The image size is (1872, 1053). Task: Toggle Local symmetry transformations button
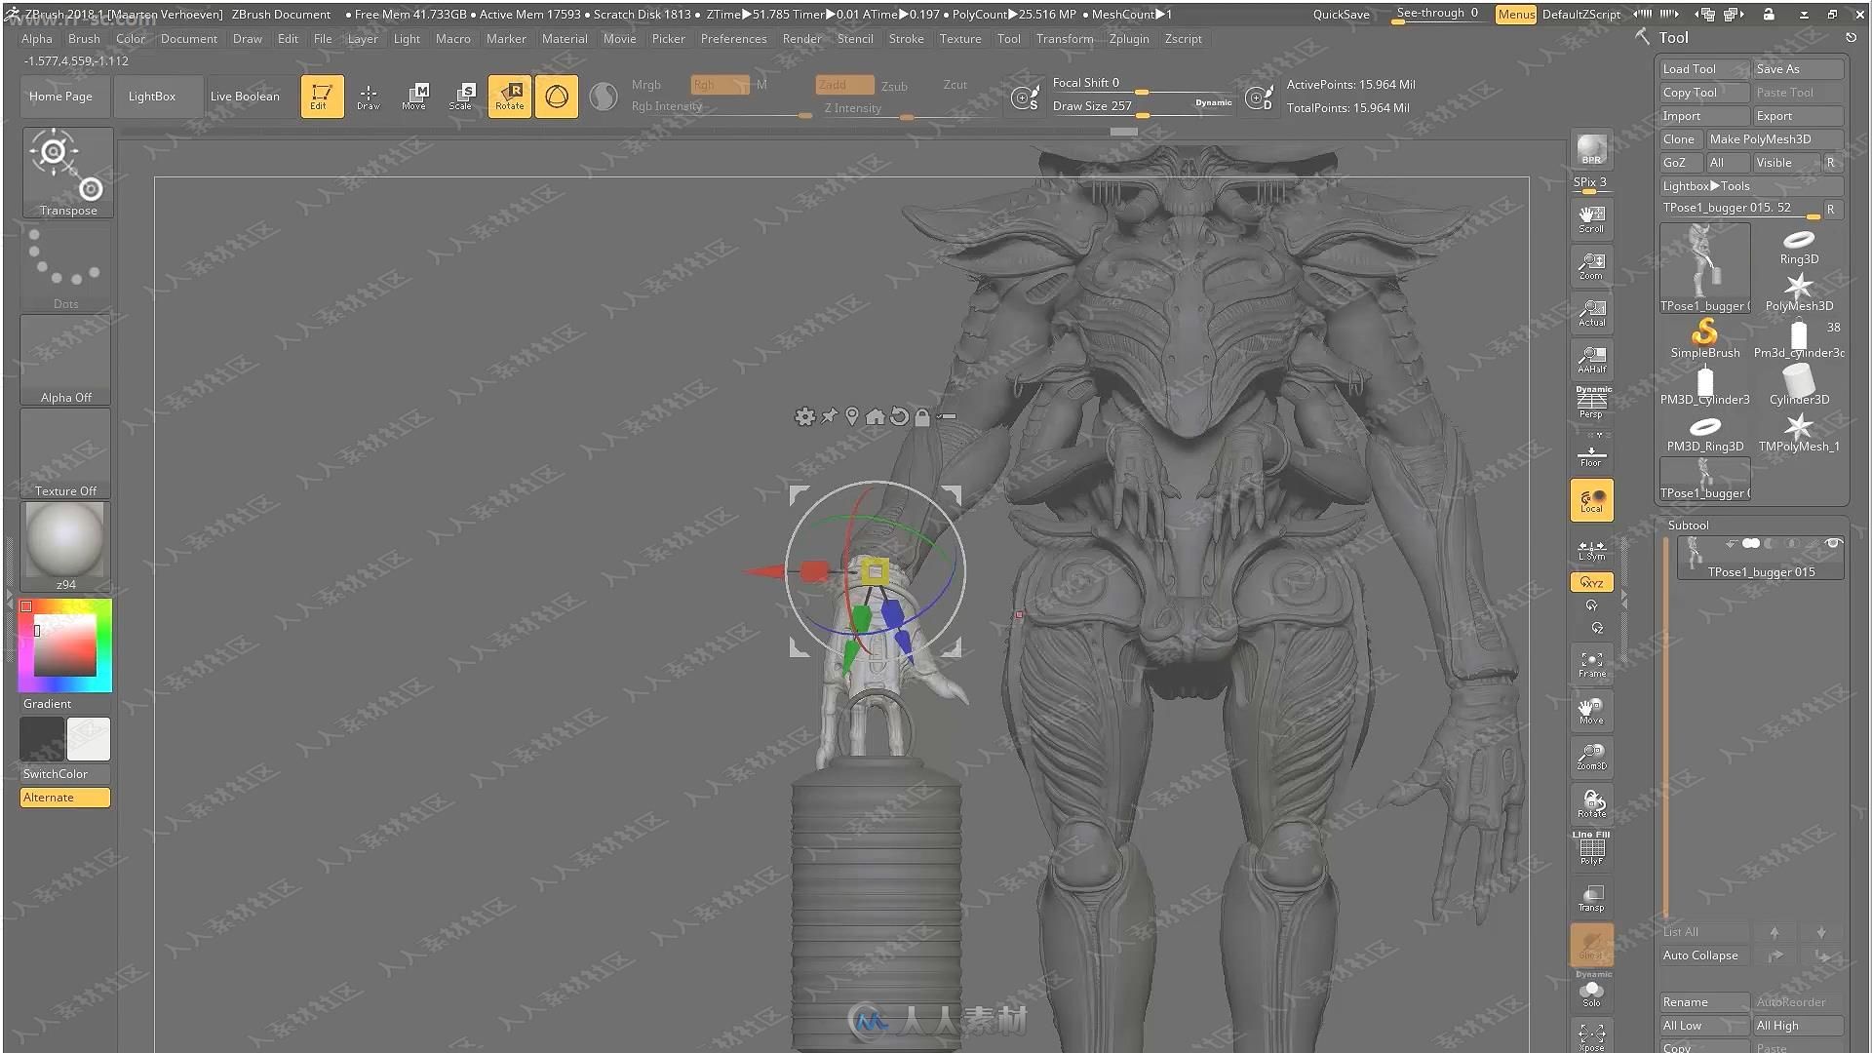(1591, 500)
